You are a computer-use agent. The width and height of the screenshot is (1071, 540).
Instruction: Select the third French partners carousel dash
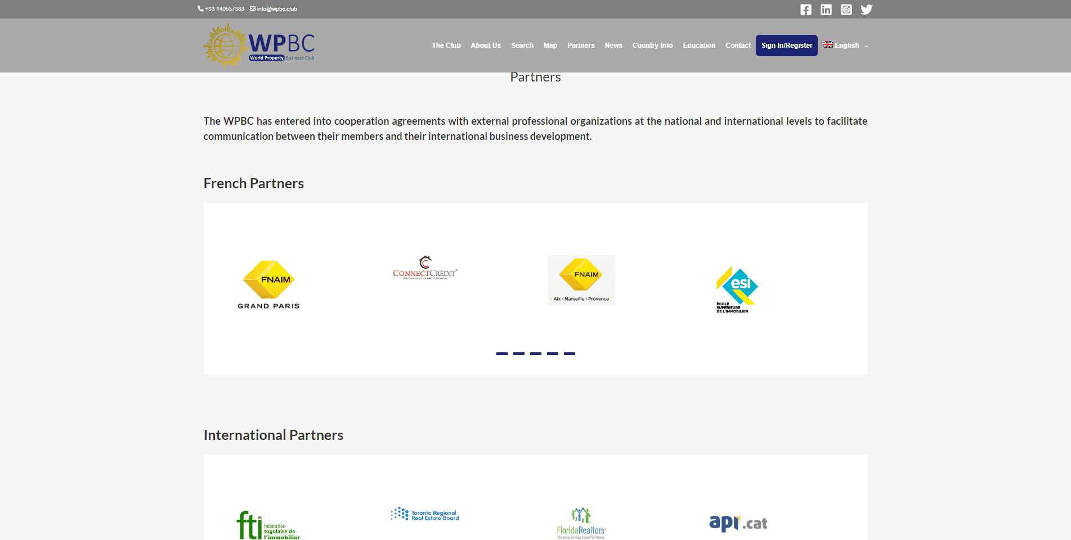click(x=536, y=353)
